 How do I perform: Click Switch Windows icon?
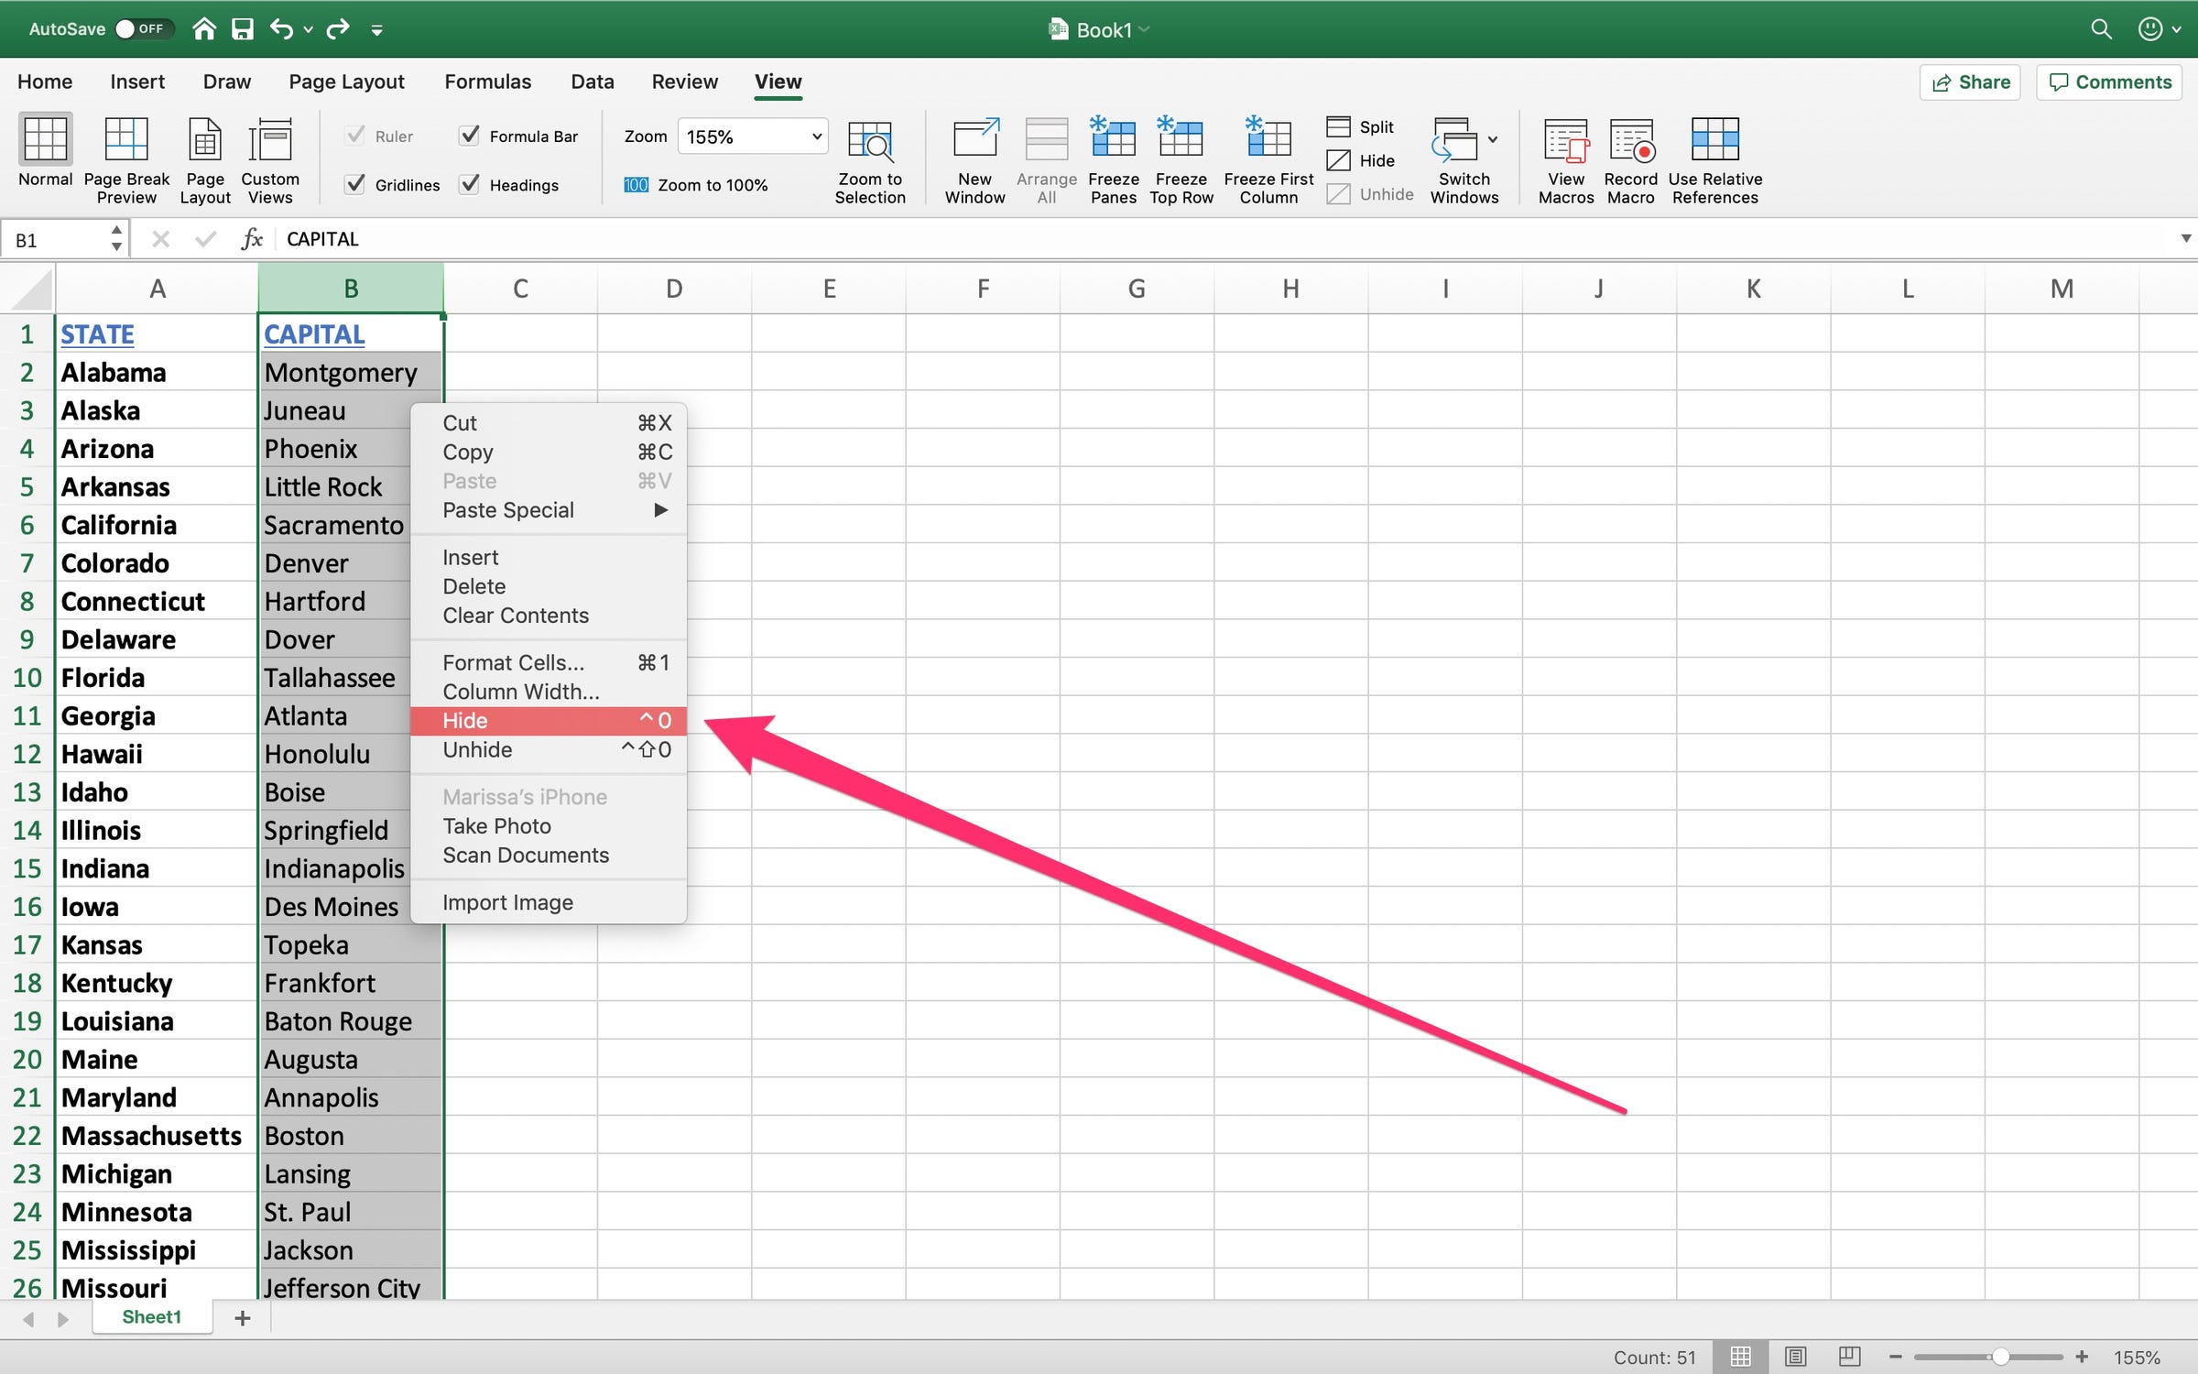tap(1456, 139)
